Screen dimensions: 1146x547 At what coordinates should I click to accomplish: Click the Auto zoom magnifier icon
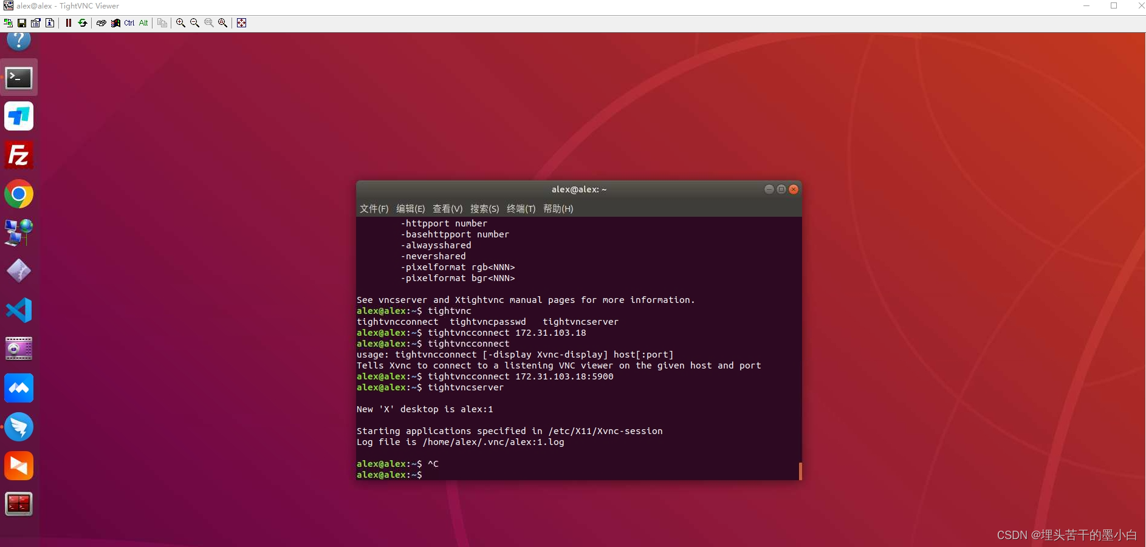tap(223, 23)
